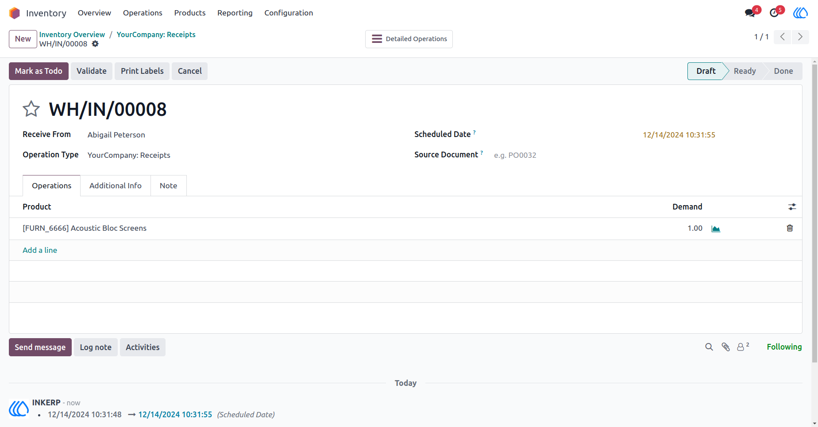The width and height of the screenshot is (818, 427).
Task: Cancel the transfer
Action: click(x=190, y=71)
